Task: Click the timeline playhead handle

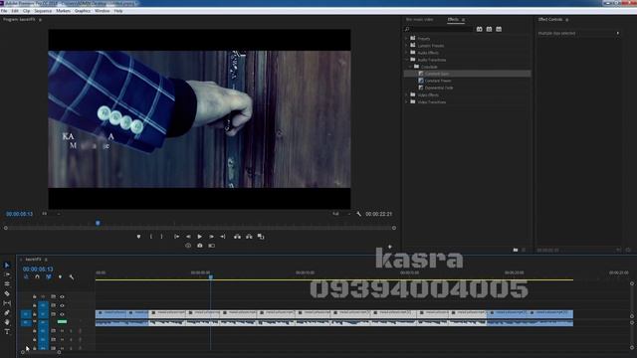Action: 210,277
